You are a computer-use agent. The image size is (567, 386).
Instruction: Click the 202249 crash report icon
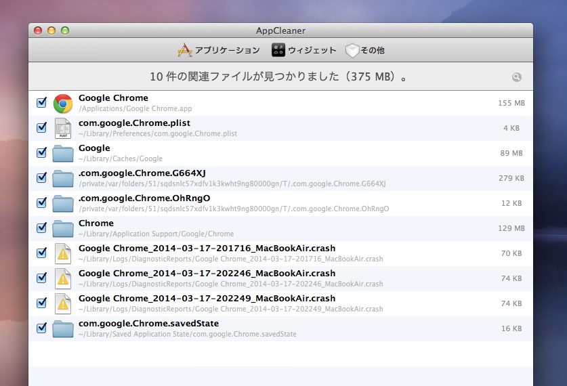click(x=63, y=303)
